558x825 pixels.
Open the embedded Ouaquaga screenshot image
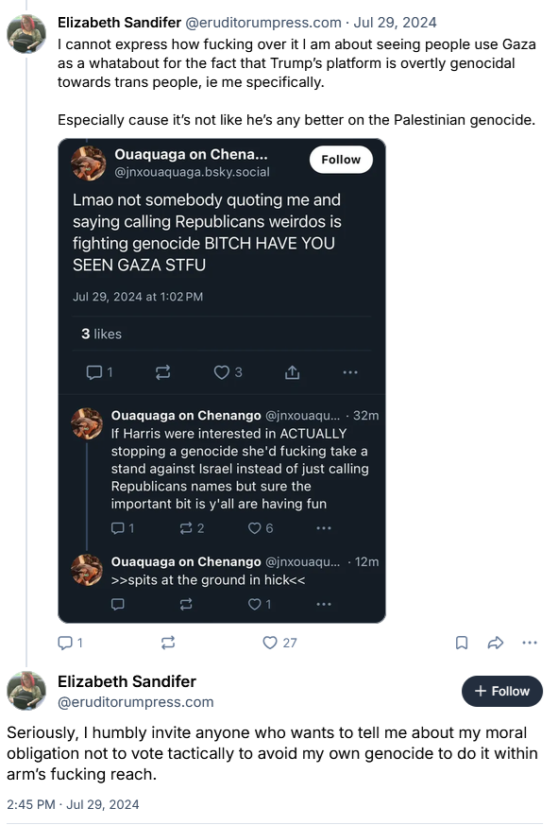(x=222, y=381)
